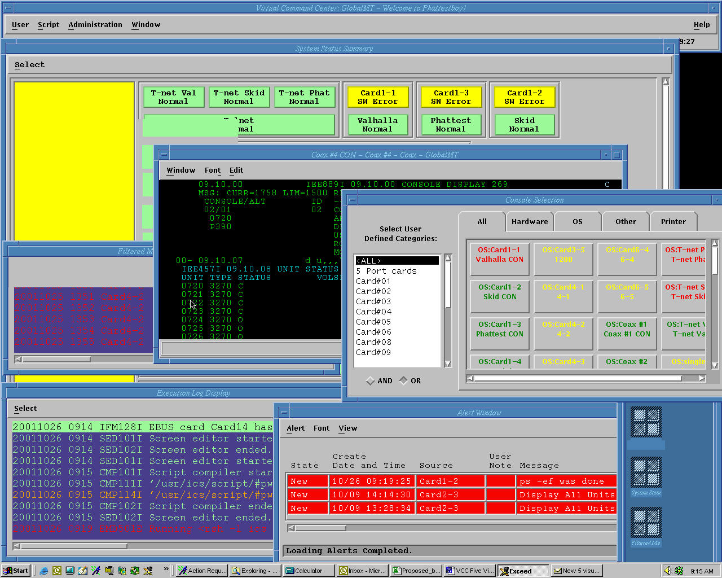Select the OR radio button
This screenshot has width=722, height=578.
point(410,380)
